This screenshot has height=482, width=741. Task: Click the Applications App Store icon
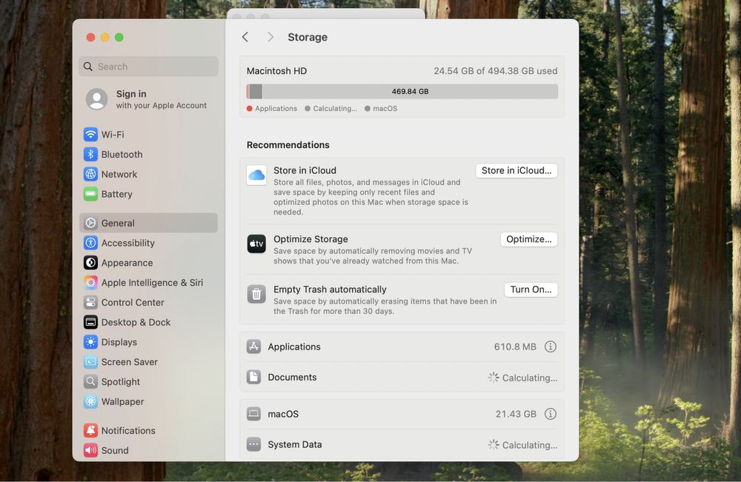(253, 347)
